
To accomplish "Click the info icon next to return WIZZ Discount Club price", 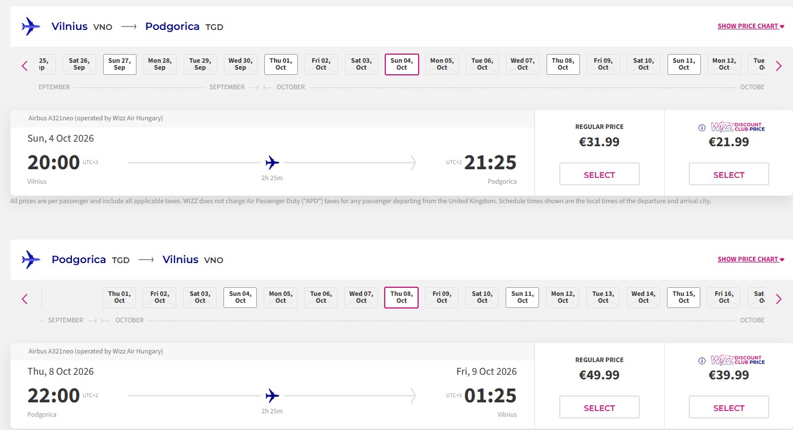I will [701, 361].
